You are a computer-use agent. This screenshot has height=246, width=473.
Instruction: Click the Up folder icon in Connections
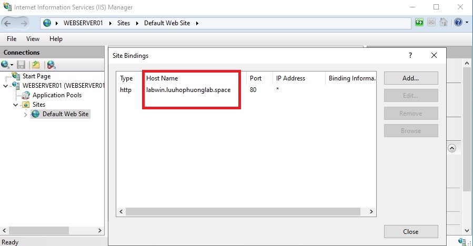pyautogui.click(x=36, y=65)
